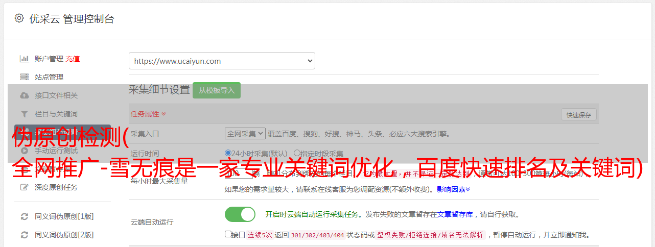655x247 pixels.
Task: Click the cloud upload icon for 接口文件相关
Action: pos(24,95)
